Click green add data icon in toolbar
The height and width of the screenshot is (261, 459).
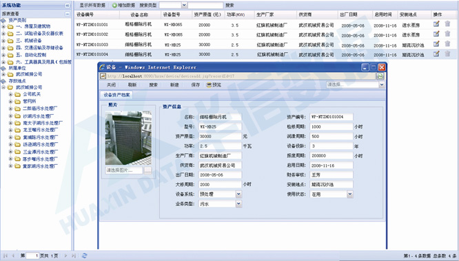point(114,5)
